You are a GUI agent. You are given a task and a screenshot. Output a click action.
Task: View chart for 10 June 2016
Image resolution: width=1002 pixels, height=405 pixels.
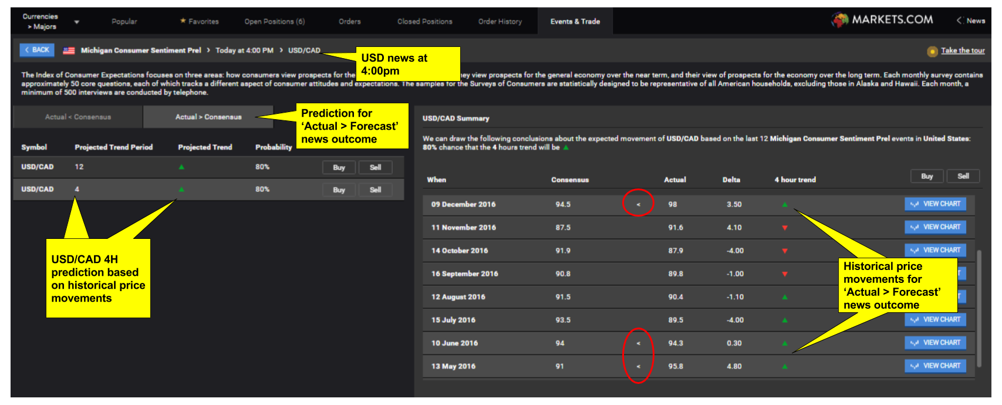[935, 342]
